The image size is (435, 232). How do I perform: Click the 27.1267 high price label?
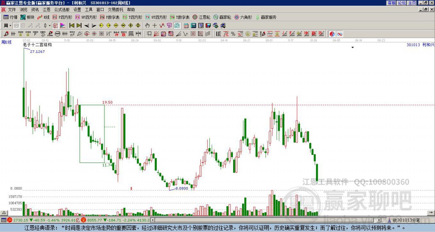[37, 52]
